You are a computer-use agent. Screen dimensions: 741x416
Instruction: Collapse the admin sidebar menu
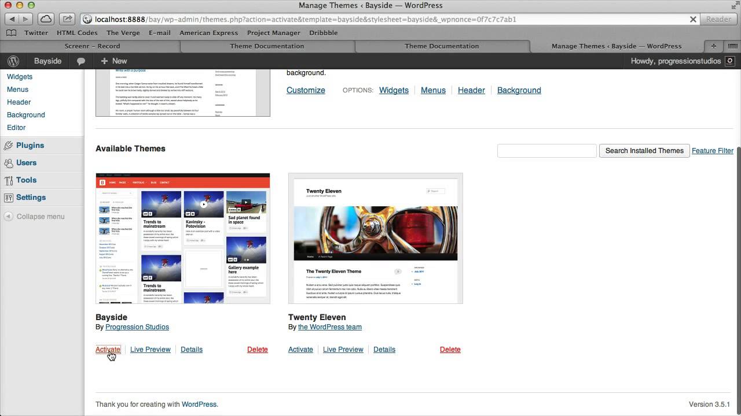click(34, 217)
